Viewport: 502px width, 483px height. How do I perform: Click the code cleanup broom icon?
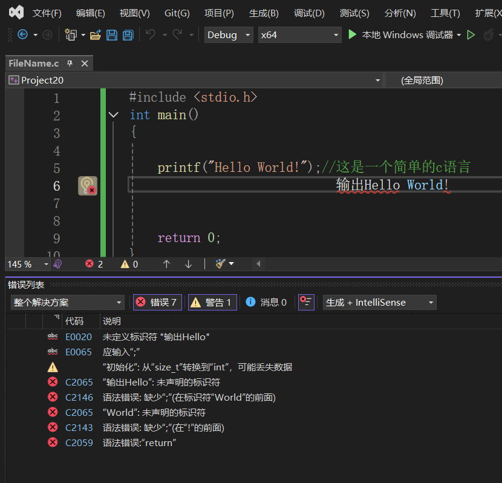(x=220, y=264)
